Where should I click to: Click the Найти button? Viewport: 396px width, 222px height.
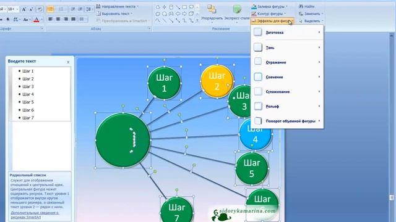click(x=307, y=7)
